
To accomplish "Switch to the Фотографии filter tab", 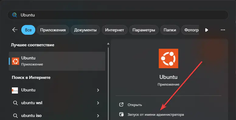I will click(x=190, y=30).
